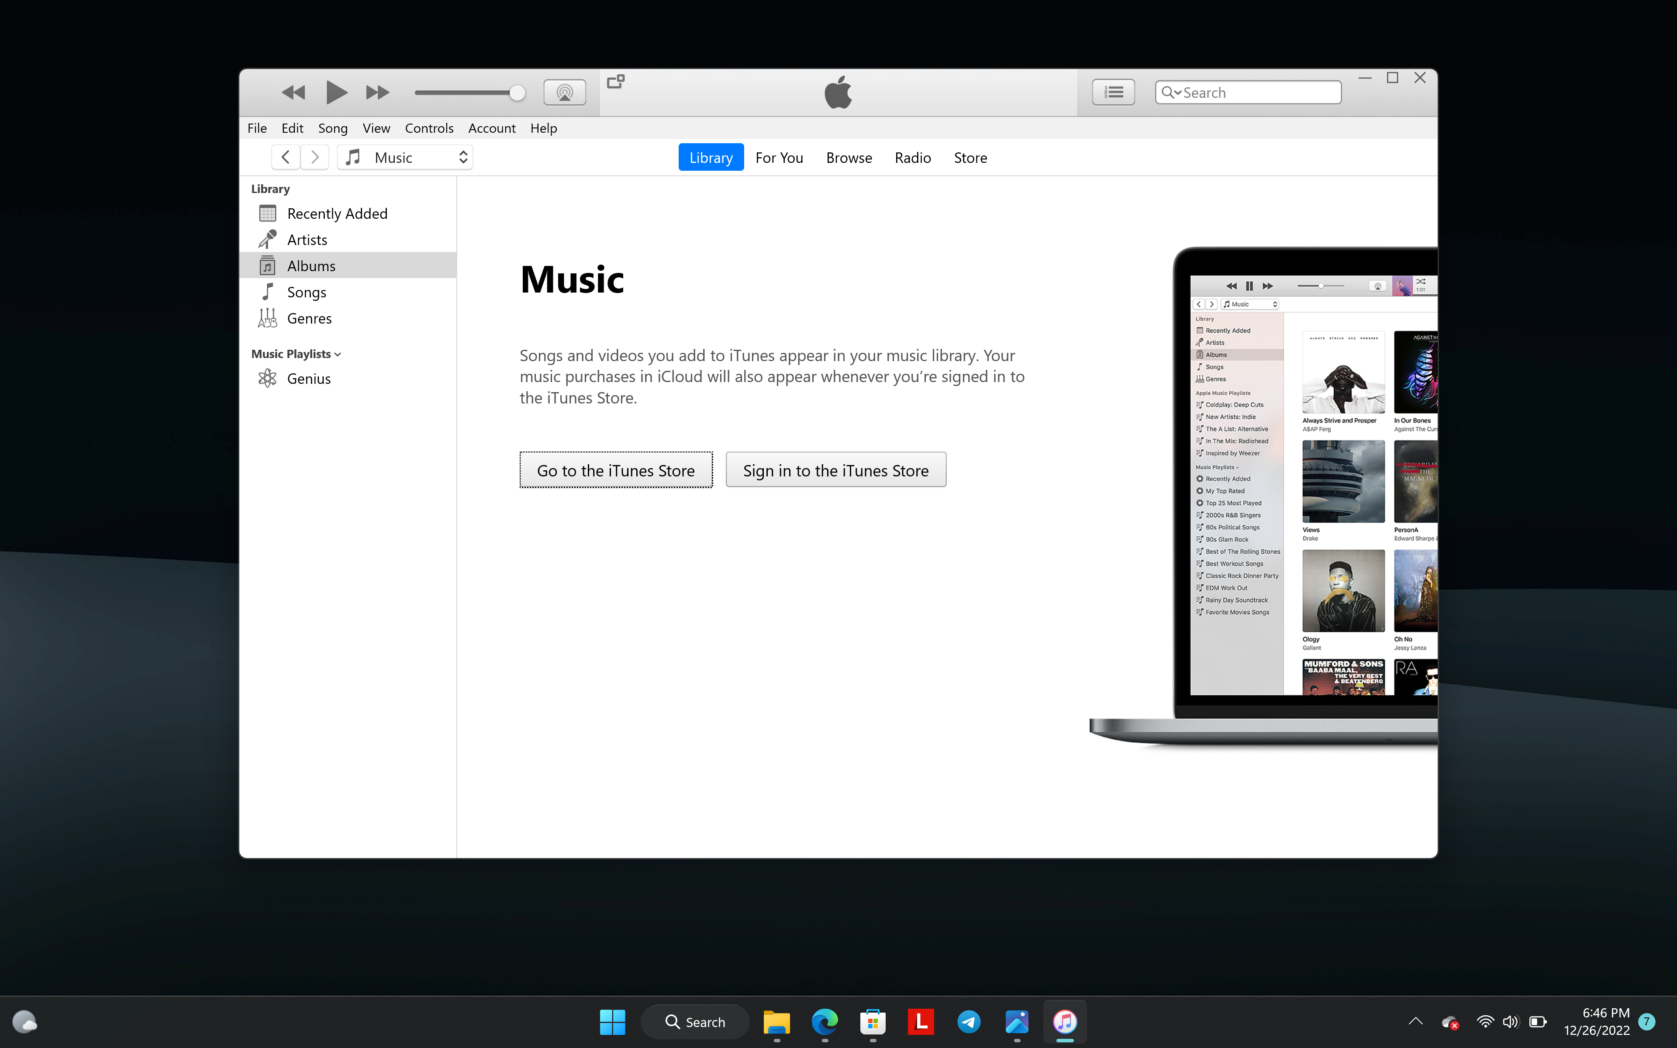Click the iTunes taskbar icon

click(1064, 1021)
